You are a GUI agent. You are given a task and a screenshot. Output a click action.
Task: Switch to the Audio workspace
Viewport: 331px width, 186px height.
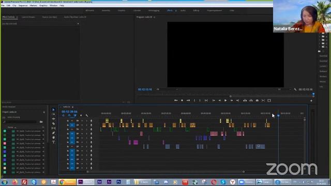[x=183, y=10]
